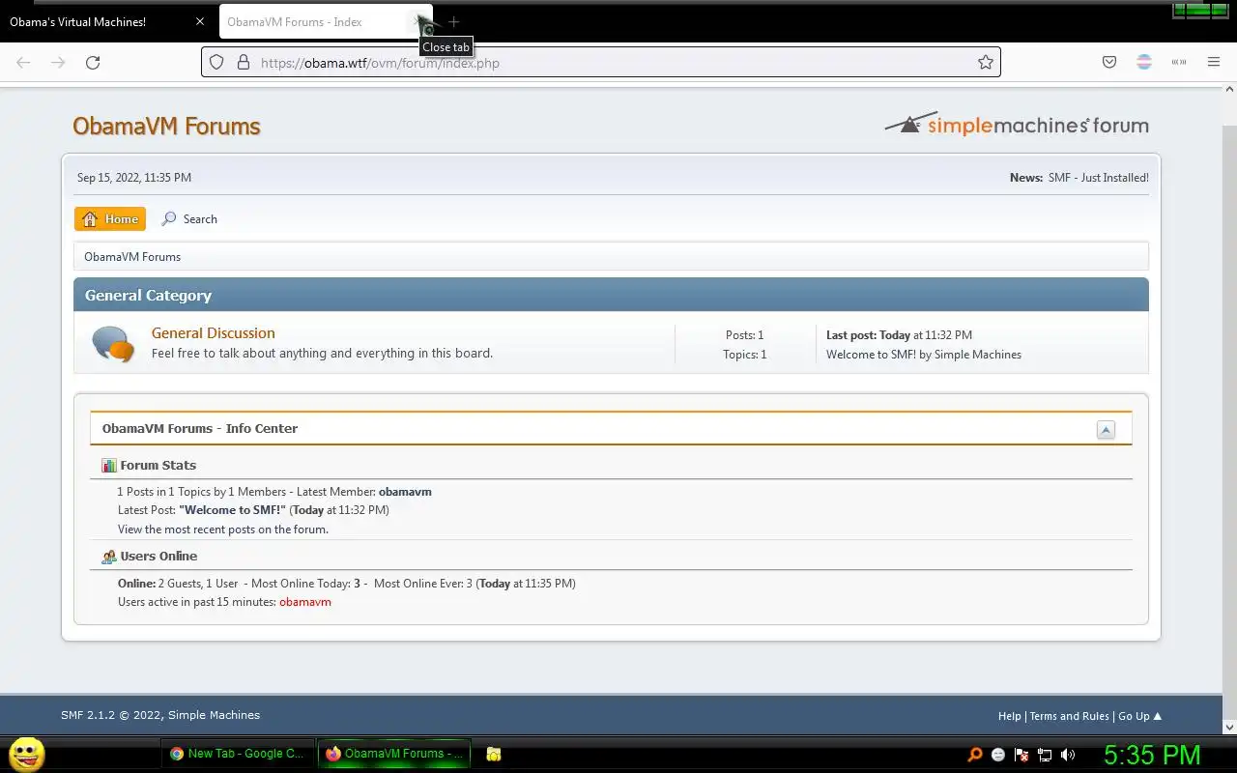Screen dimensions: 1237x773
Task: Switch to New Tab - Google Chrome taskbar window
Action: [x=237, y=754]
